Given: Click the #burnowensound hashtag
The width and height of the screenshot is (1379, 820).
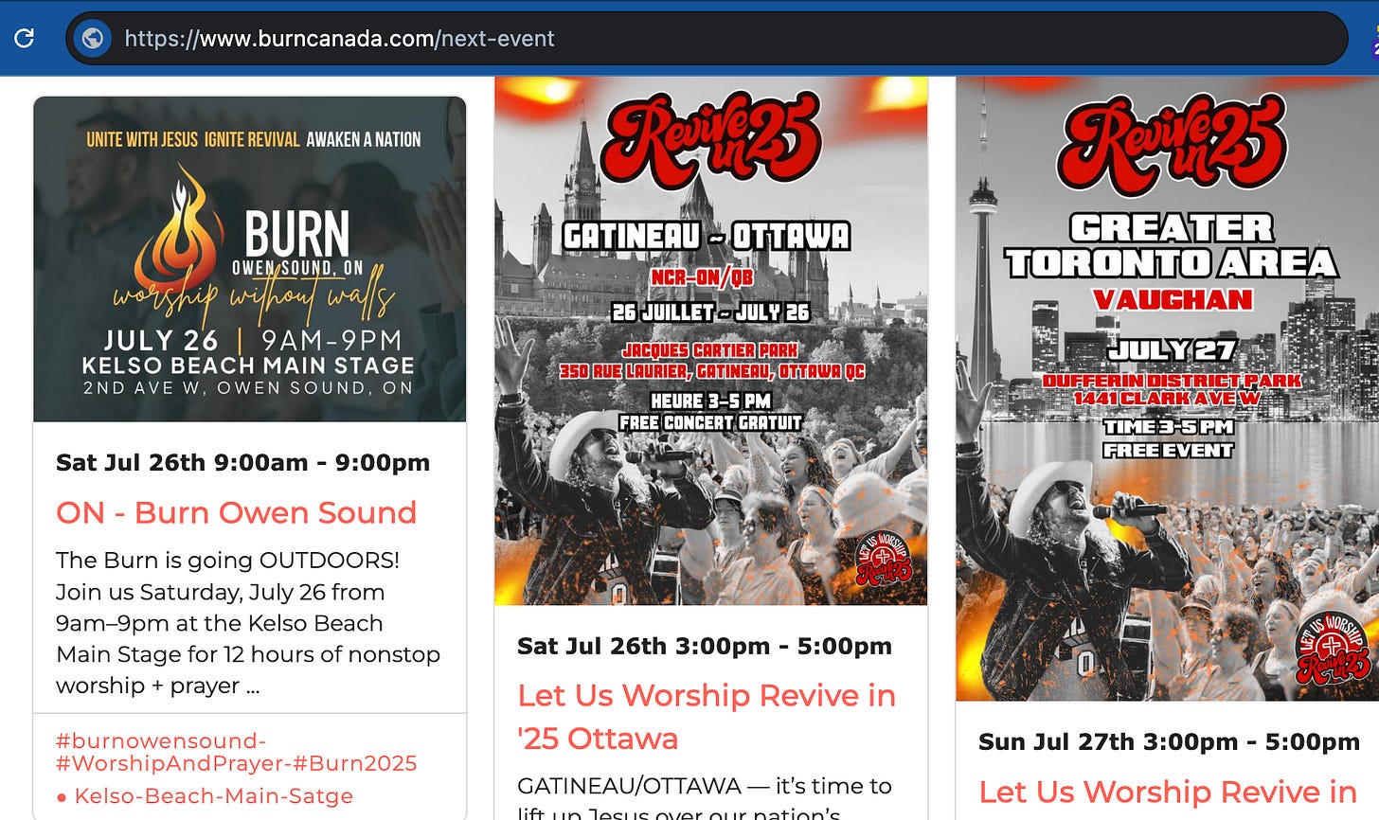Looking at the screenshot, I should 161,740.
